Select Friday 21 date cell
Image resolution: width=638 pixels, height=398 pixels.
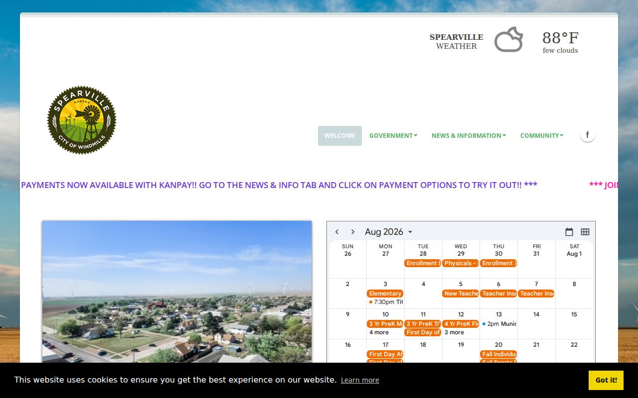(536, 345)
